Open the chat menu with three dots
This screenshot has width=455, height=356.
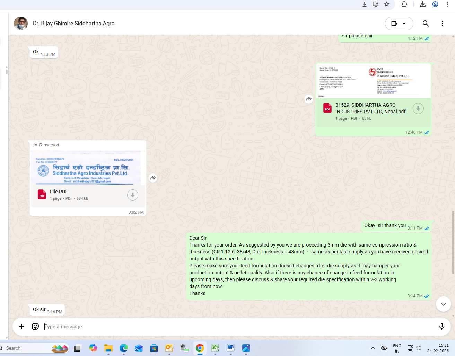pyautogui.click(x=442, y=24)
